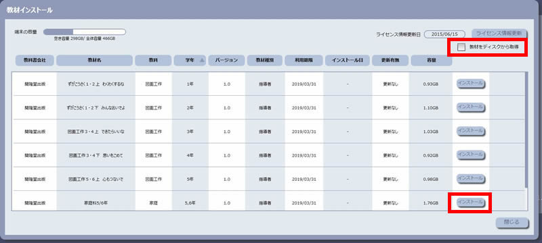Click the 3年 grade cell
The image size is (542, 243).
pyautogui.click(x=190, y=132)
